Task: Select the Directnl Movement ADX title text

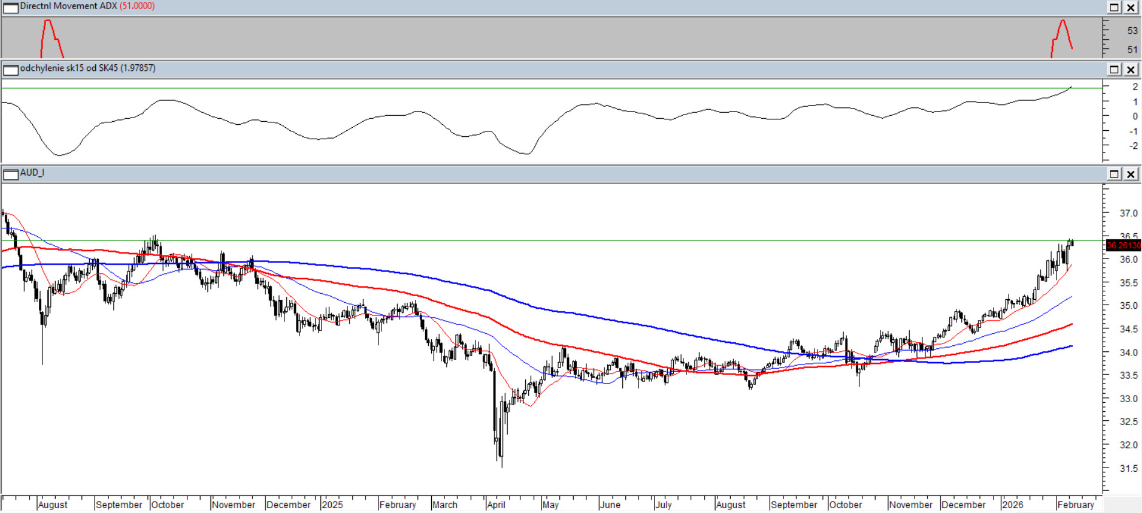Action: coord(68,6)
